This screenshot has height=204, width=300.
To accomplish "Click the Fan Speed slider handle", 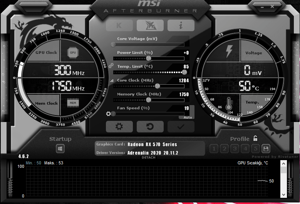I will [x=113, y=114].
